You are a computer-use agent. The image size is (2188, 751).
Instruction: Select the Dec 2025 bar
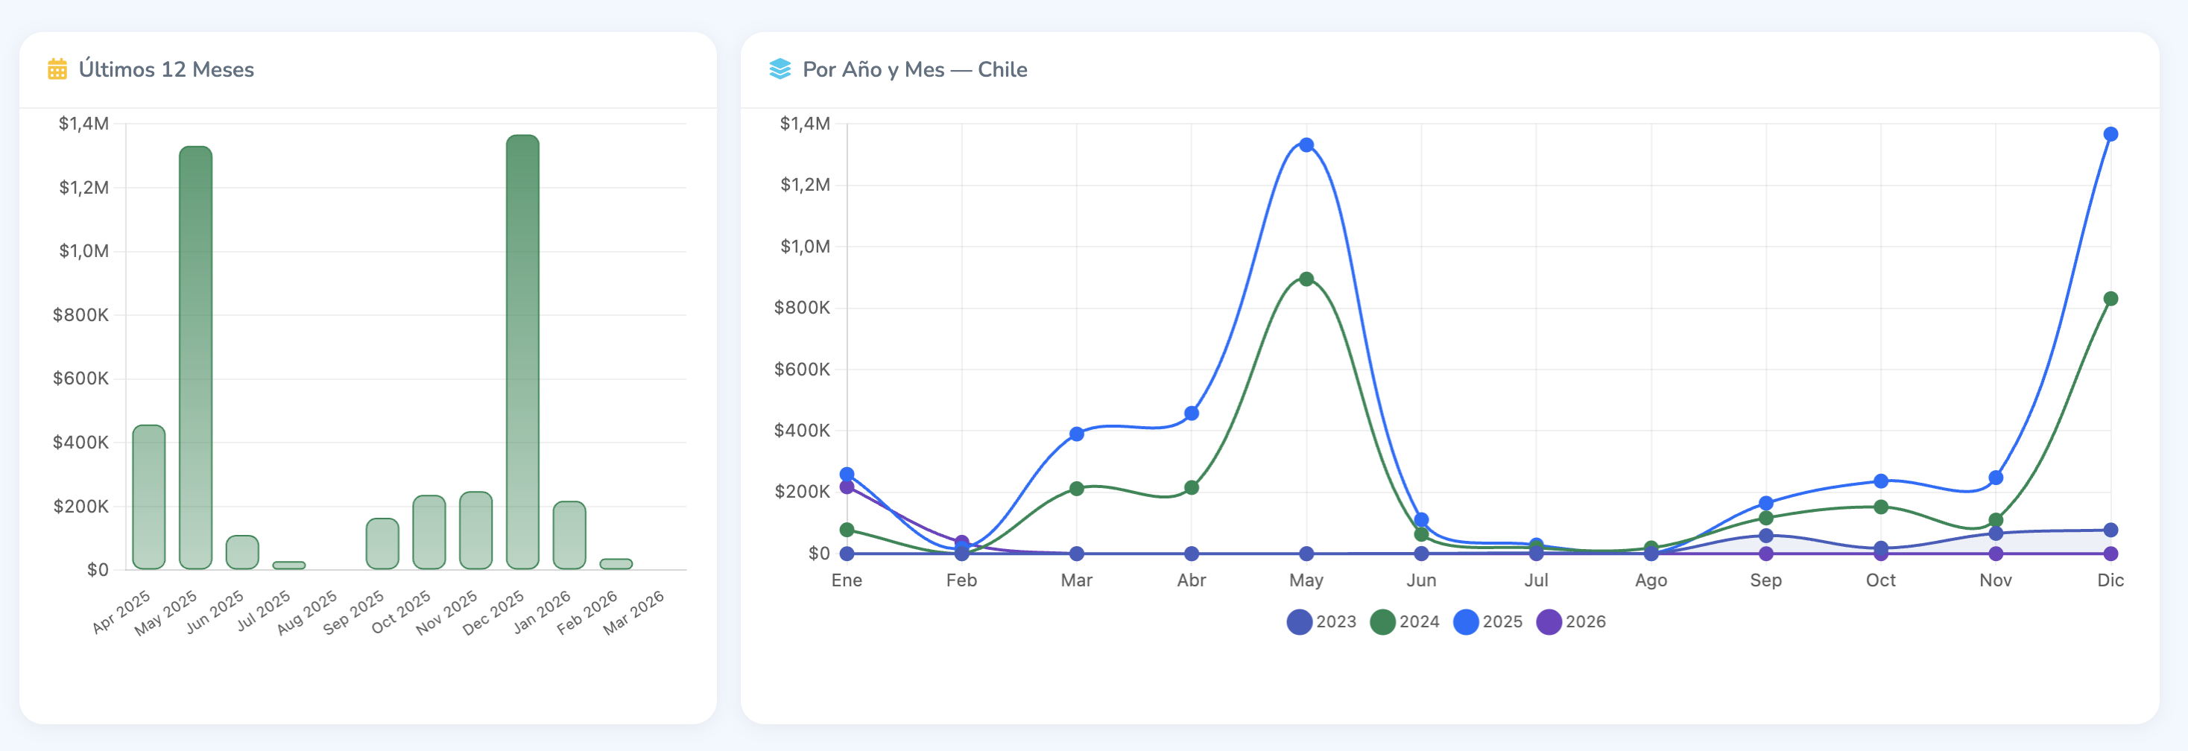point(522,352)
